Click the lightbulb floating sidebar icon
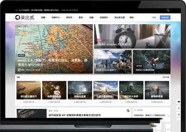Screen dimensions: 186x132 (x=179, y=108)
